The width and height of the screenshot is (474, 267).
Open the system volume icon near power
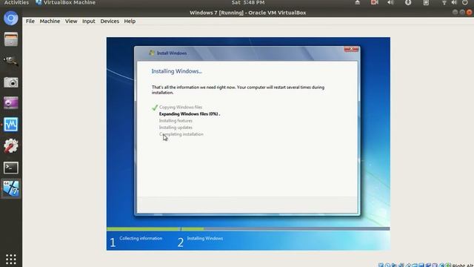pyautogui.click(x=454, y=3)
